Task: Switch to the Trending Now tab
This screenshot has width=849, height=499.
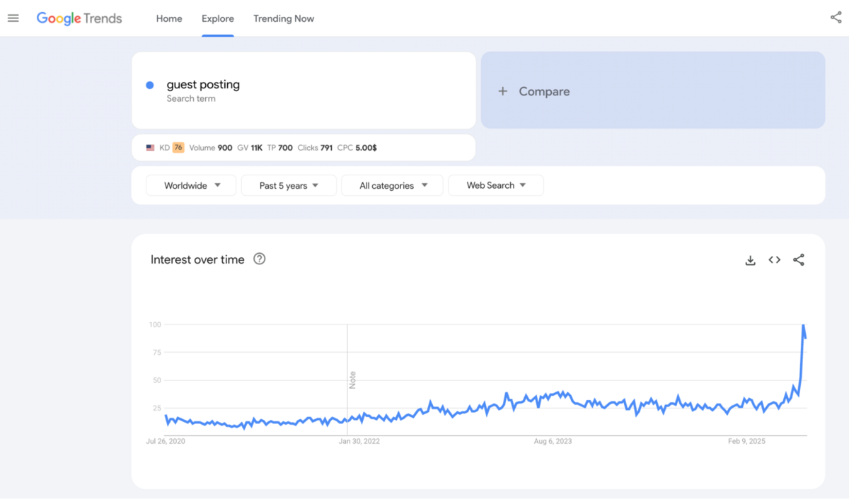Action: 284,18
